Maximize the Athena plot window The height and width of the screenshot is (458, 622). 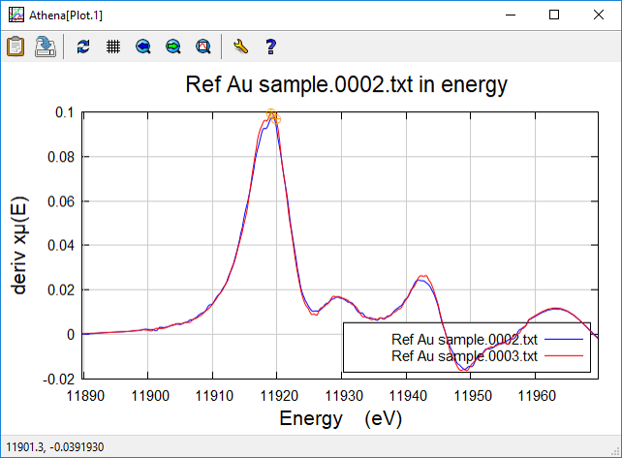[554, 15]
